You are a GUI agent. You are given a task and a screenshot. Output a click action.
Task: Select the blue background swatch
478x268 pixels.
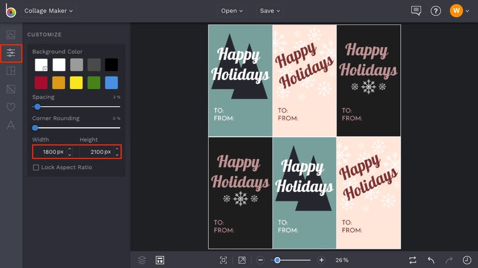click(x=111, y=82)
